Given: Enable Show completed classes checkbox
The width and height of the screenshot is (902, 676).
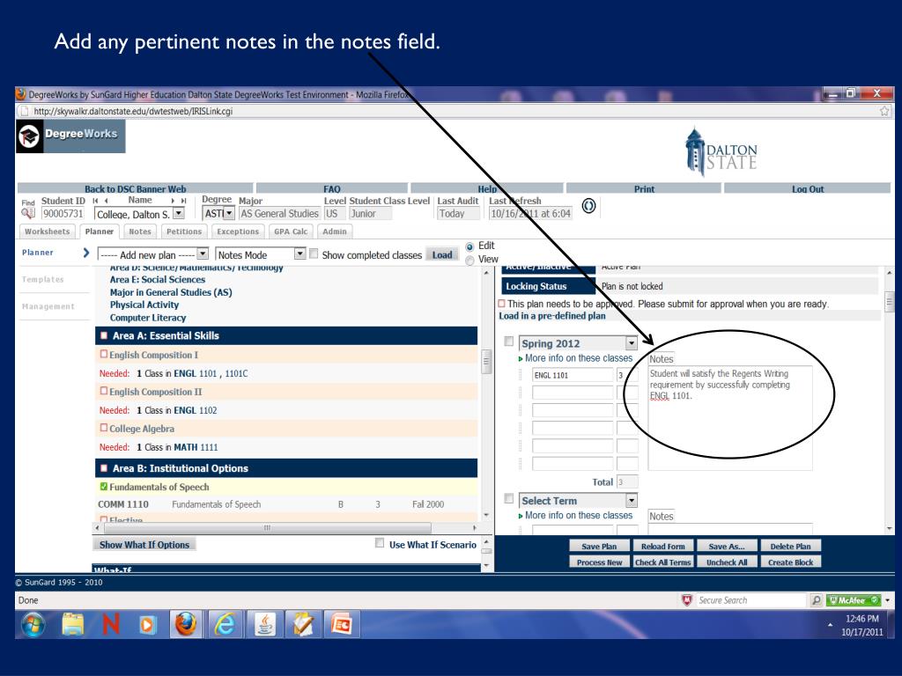Looking at the screenshot, I should (314, 253).
